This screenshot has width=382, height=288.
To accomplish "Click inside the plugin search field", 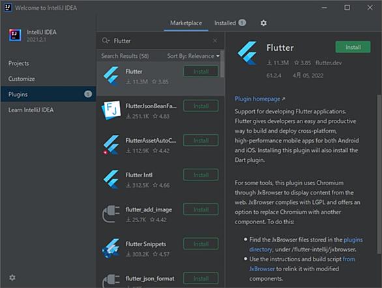I will pos(160,40).
